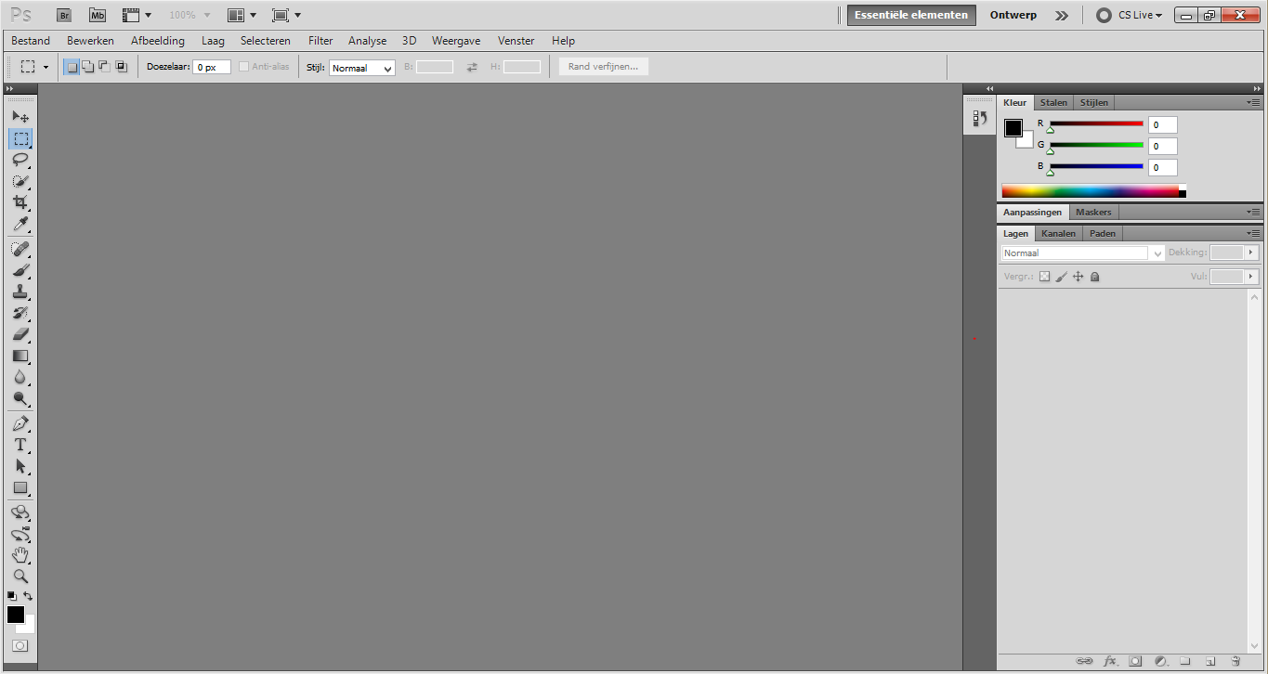Select the 3D Camera Rotate tool
Screen dimensions: 1268x674
pos(20,534)
